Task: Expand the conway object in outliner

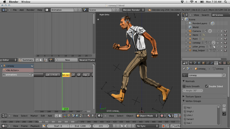Action: tap(186, 43)
